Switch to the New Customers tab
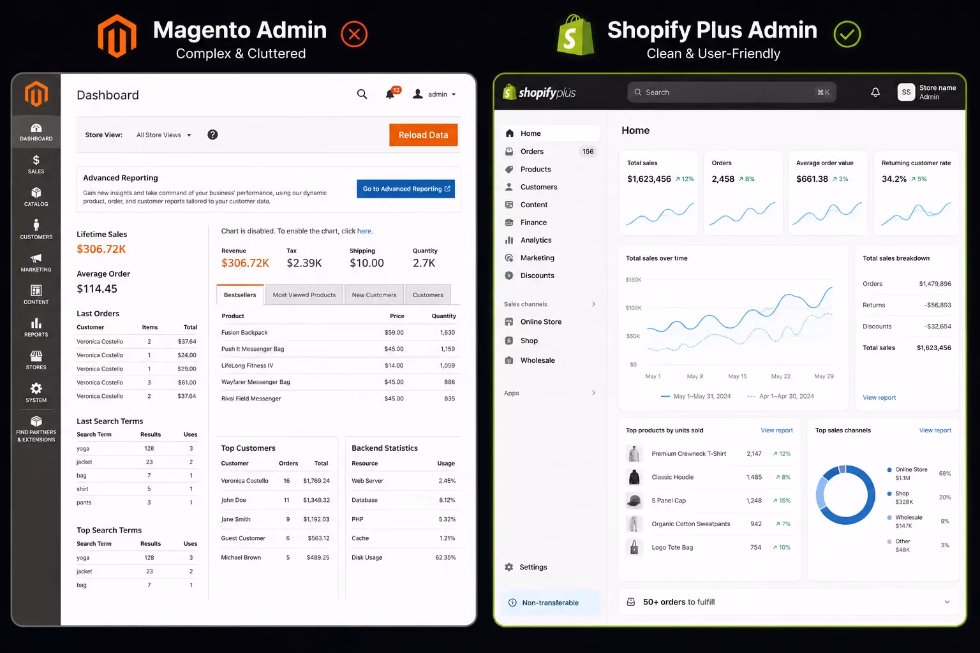The width and height of the screenshot is (980, 653). coord(374,295)
